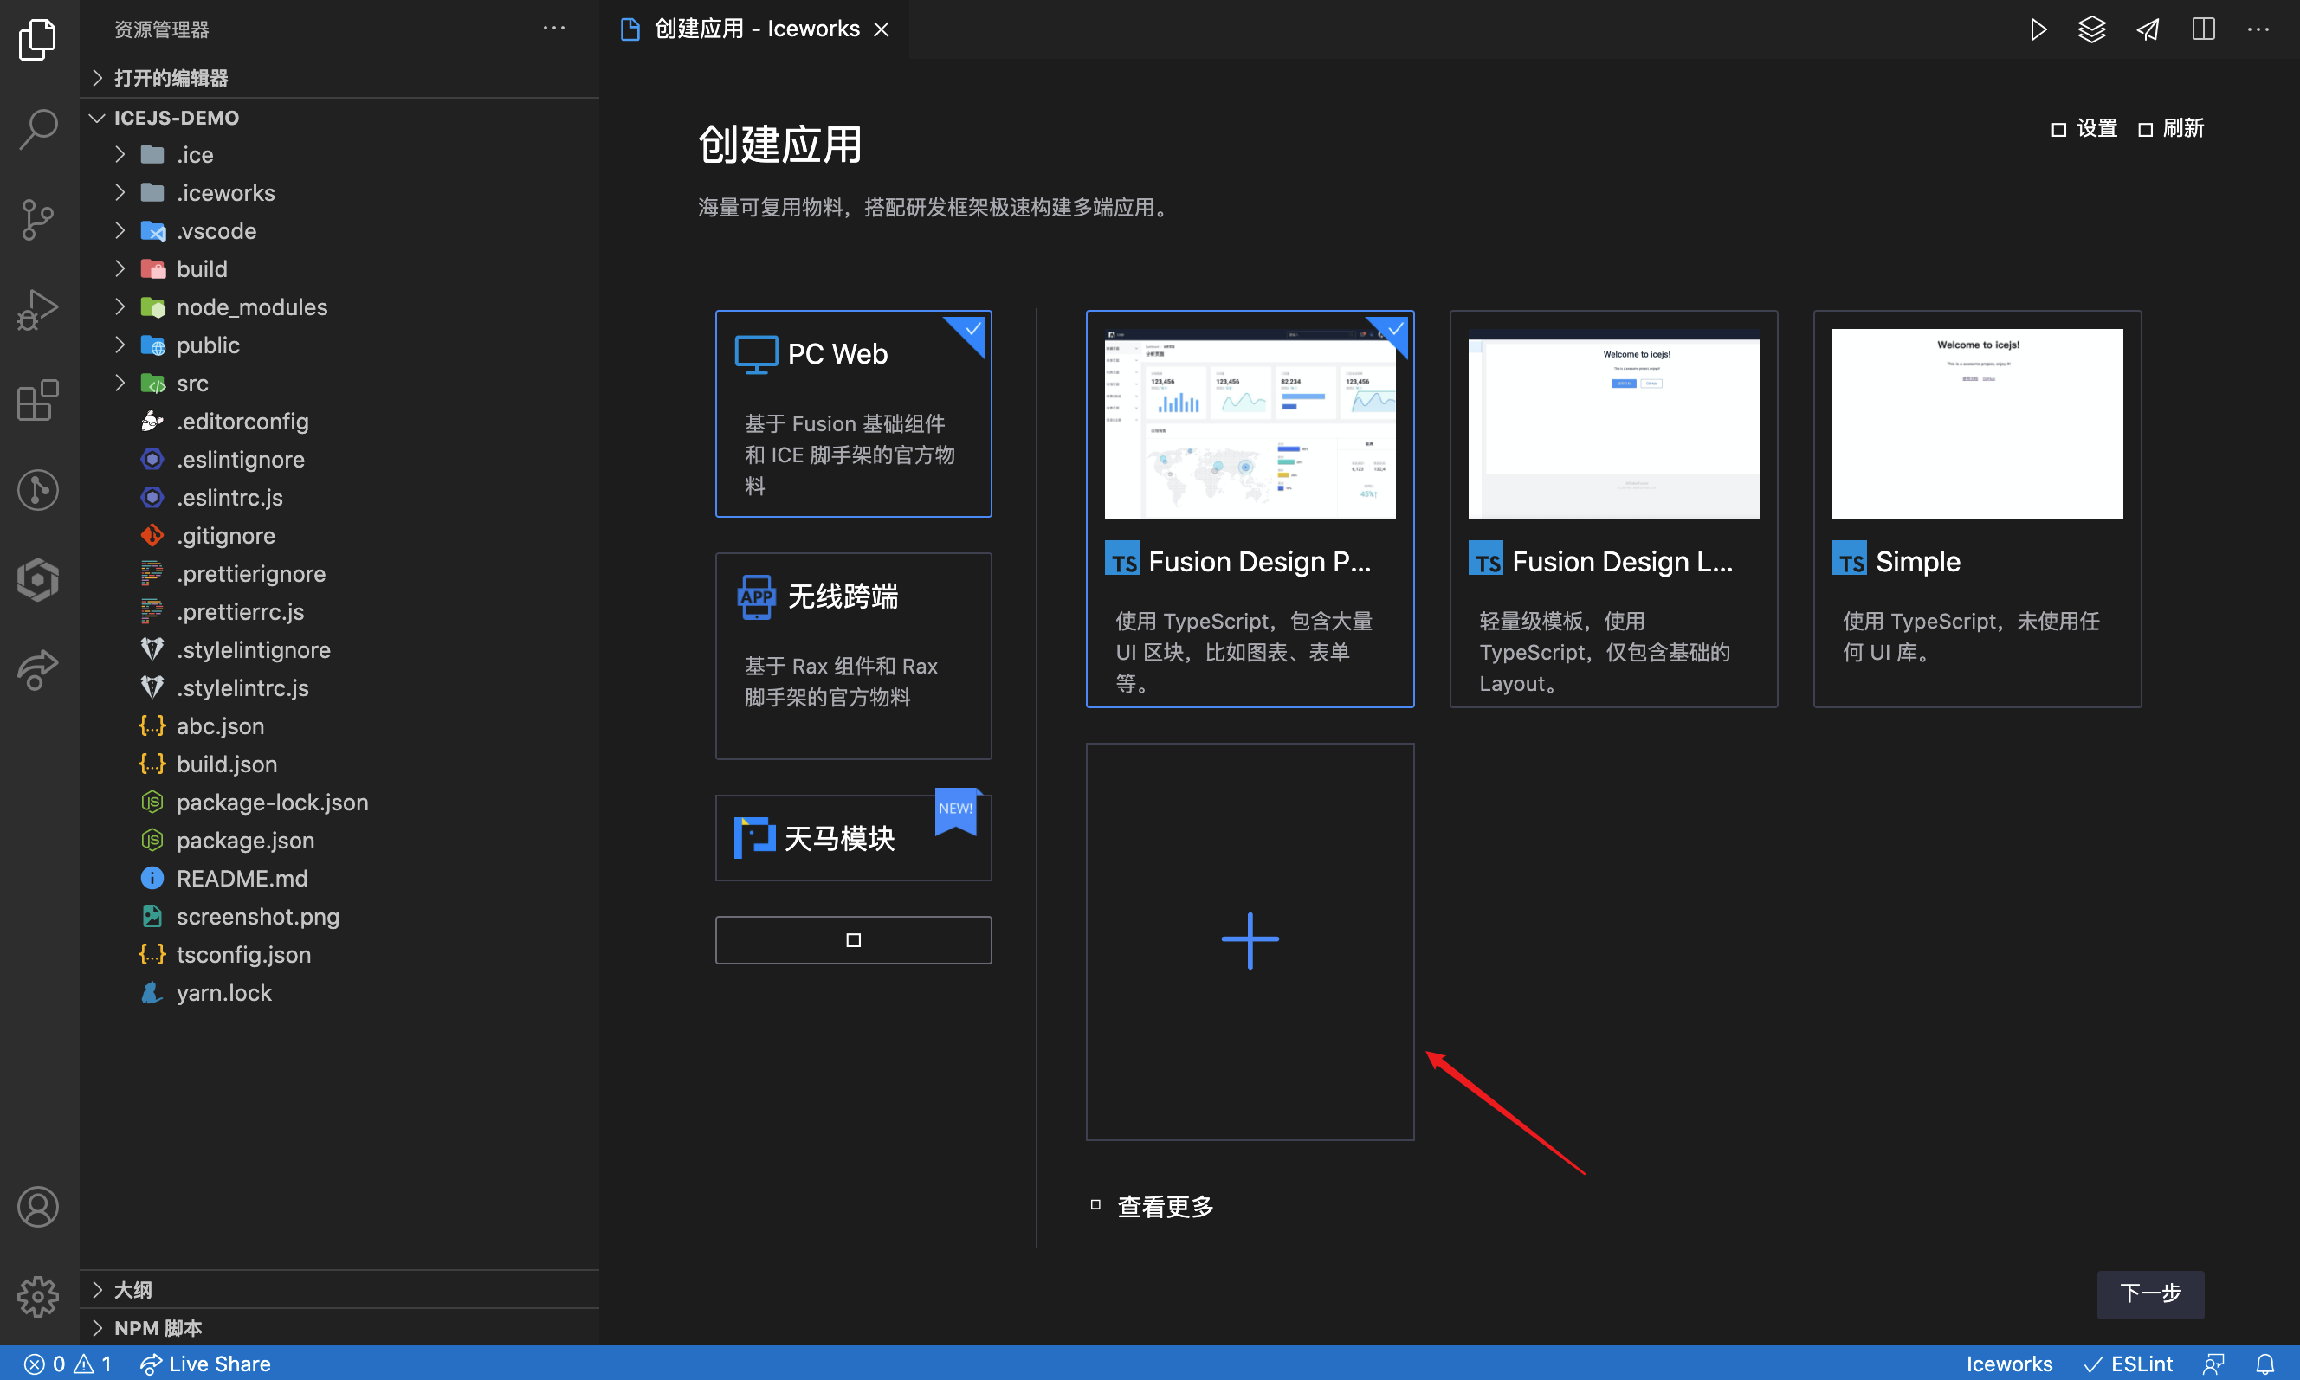
Task: Open the notifications bell in the status bar
Action: pyautogui.click(x=2270, y=1364)
